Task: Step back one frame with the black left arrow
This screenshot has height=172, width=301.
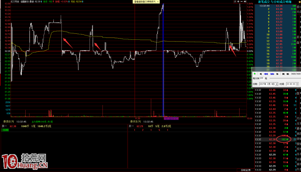Action: click(x=261, y=74)
